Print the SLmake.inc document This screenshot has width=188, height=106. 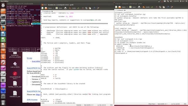click(x=65, y=8)
